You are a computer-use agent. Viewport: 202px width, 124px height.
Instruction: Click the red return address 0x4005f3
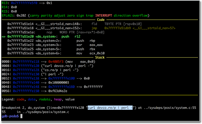(56, 62)
